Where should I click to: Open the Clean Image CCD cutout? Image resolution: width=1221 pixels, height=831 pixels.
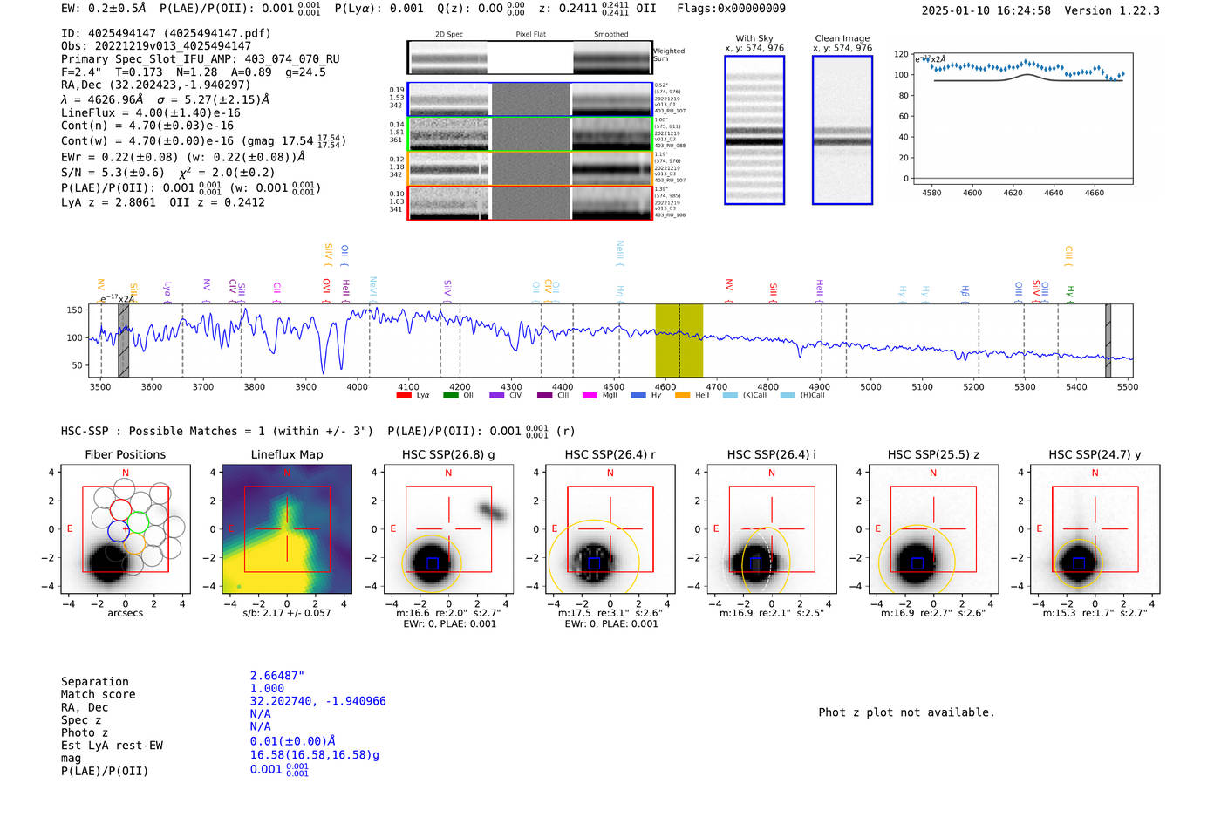tap(842, 130)
